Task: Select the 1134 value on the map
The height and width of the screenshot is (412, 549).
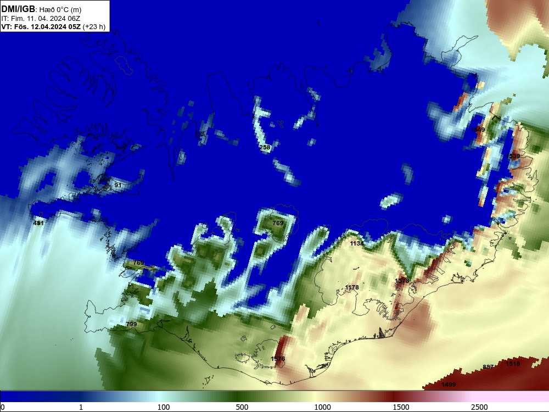Action: coord(357,243)
